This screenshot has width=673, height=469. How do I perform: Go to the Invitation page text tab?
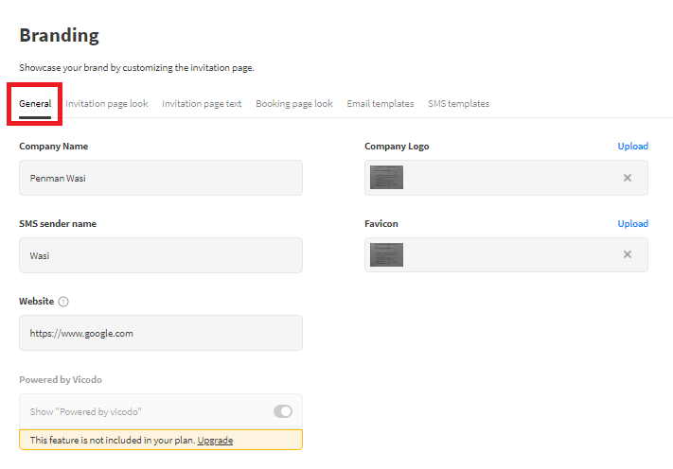(x=202, y=104)
